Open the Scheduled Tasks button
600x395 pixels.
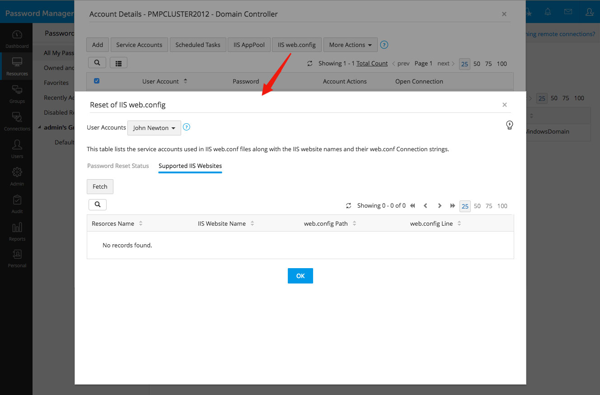[x=198, y=45]
